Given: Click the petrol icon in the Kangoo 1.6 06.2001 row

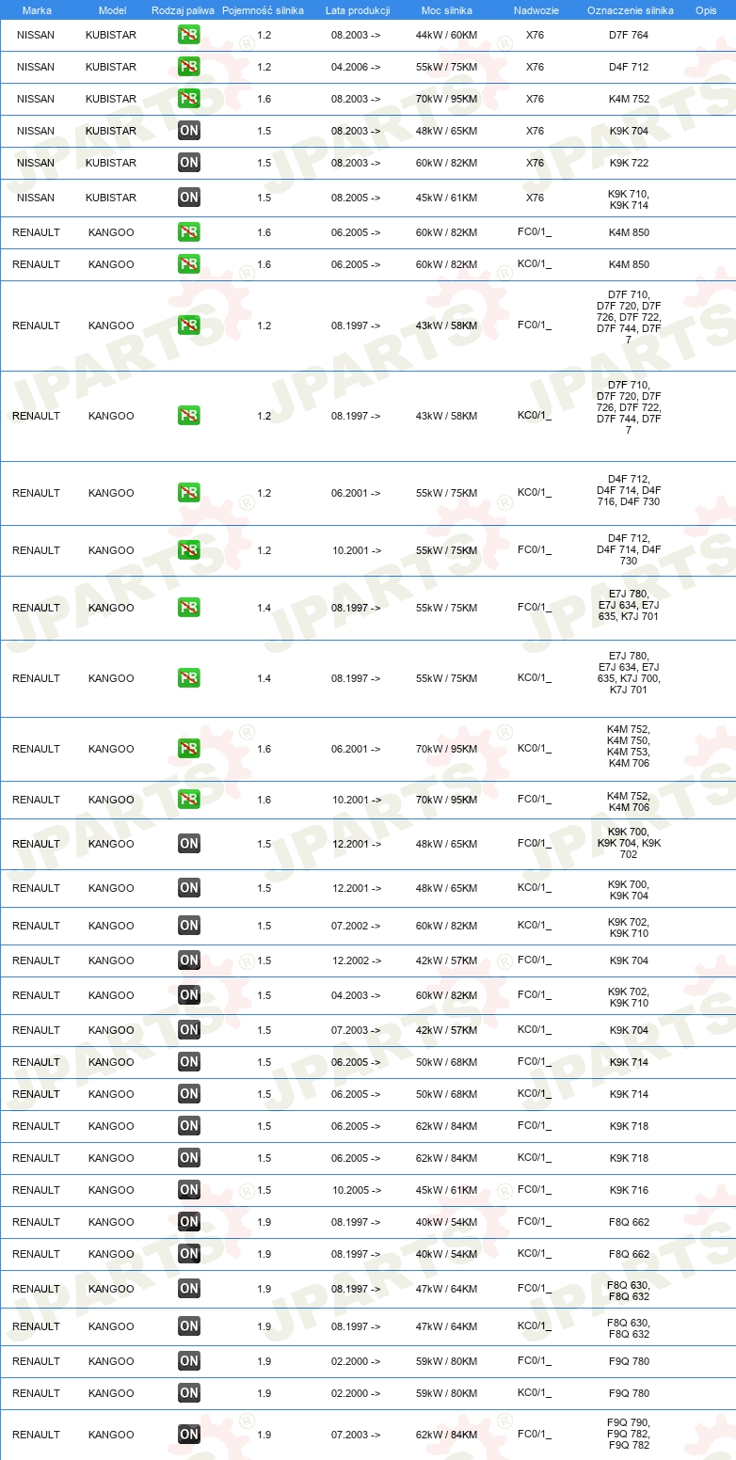Looking at the screenshot, I should (x=189, y=749).
